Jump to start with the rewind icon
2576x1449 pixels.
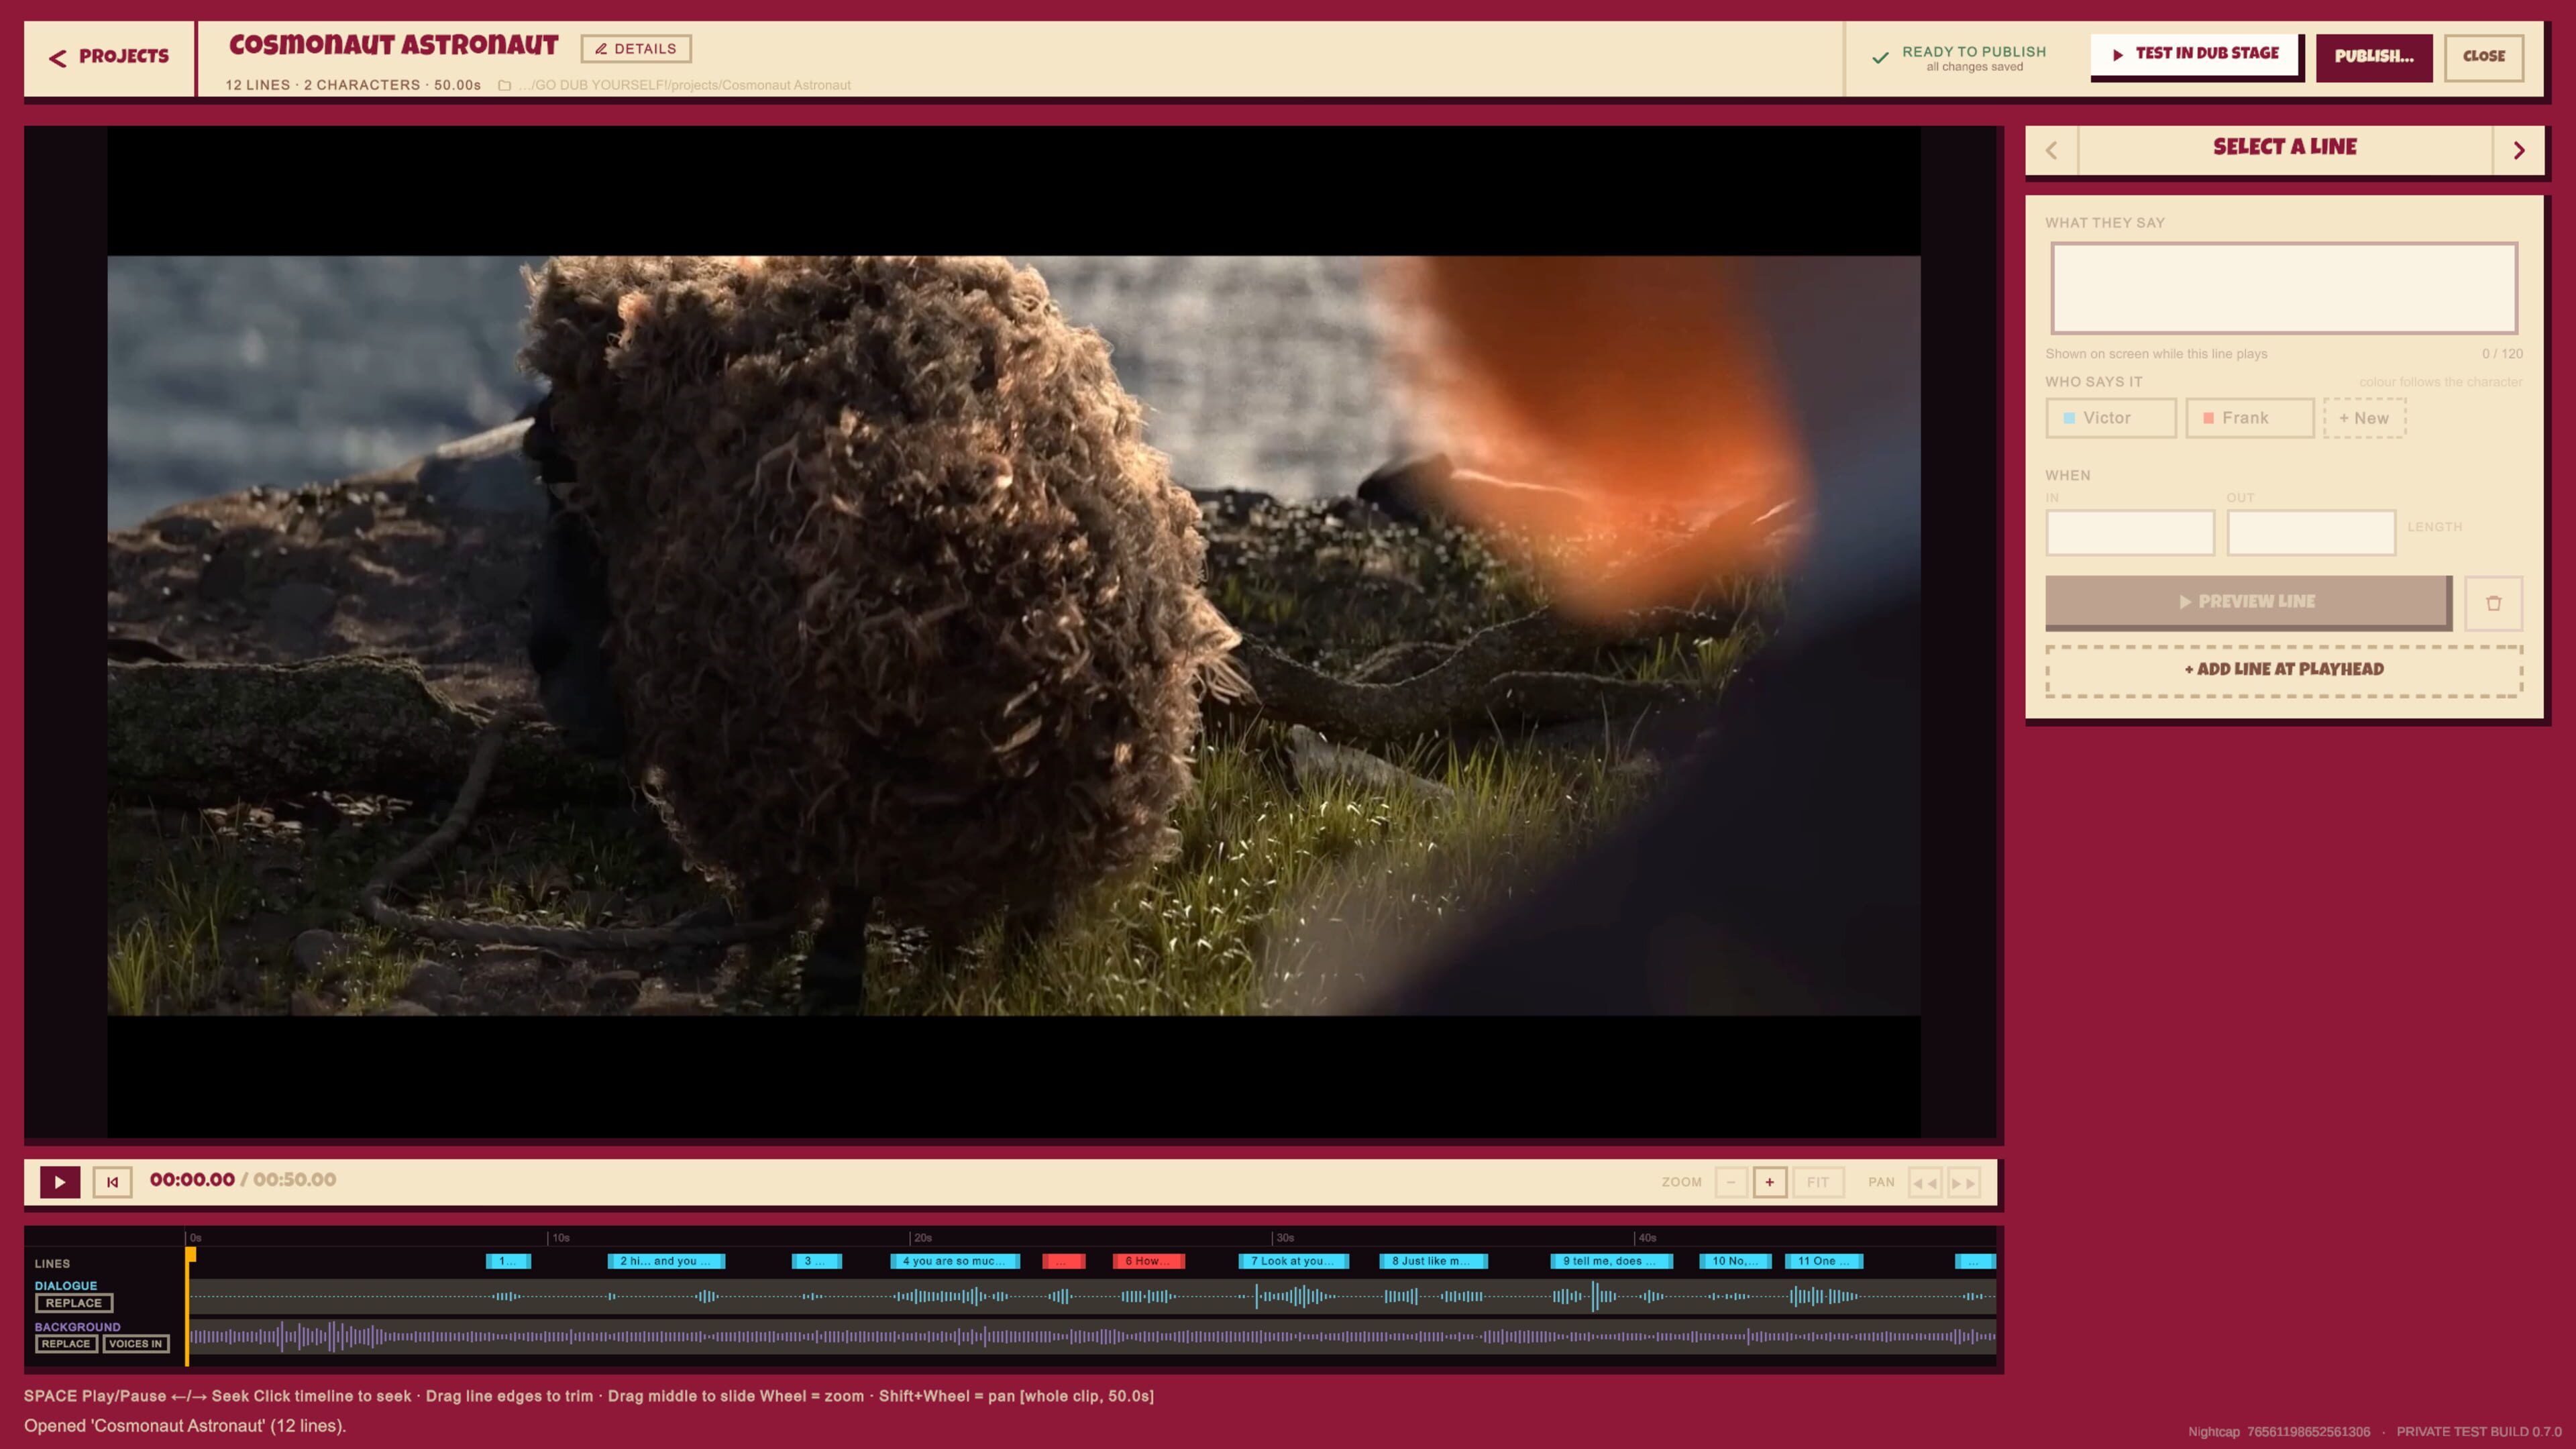tap(112, 1182)
